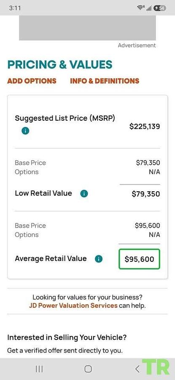Select the Suggested List Price (MSRP) label
This screenshot has height=380, width=175.
click(x=65, y=119)
